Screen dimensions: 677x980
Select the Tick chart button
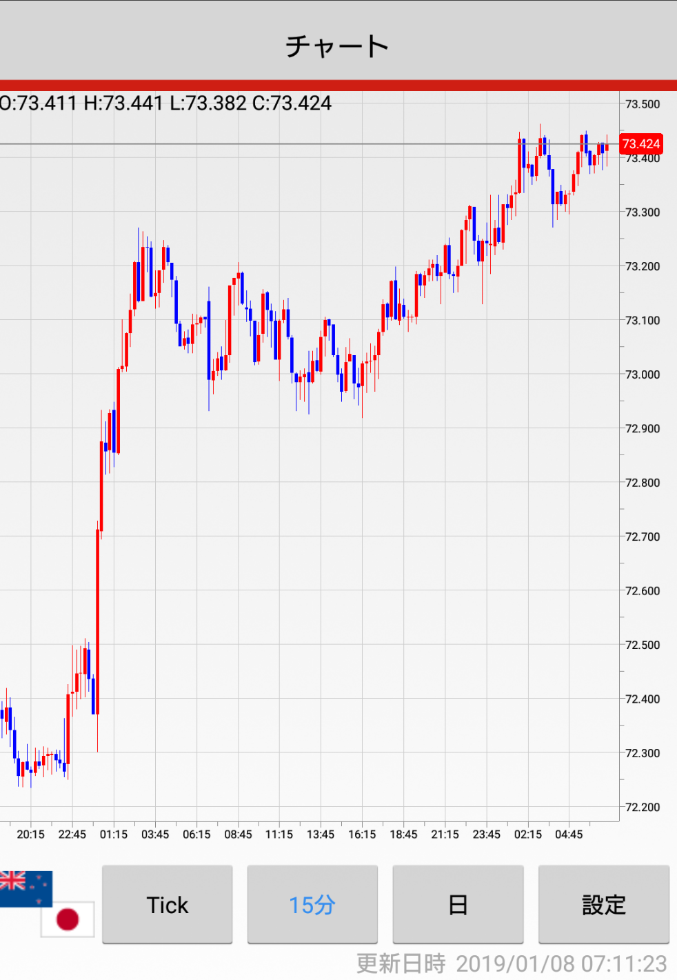(168, 904)
